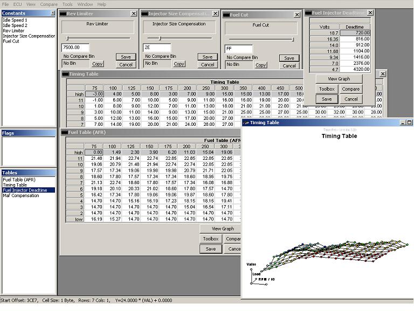Click the Injector Size Compensation window's title icon
Screen dimensions: 414x311
(x=145, y=13)
